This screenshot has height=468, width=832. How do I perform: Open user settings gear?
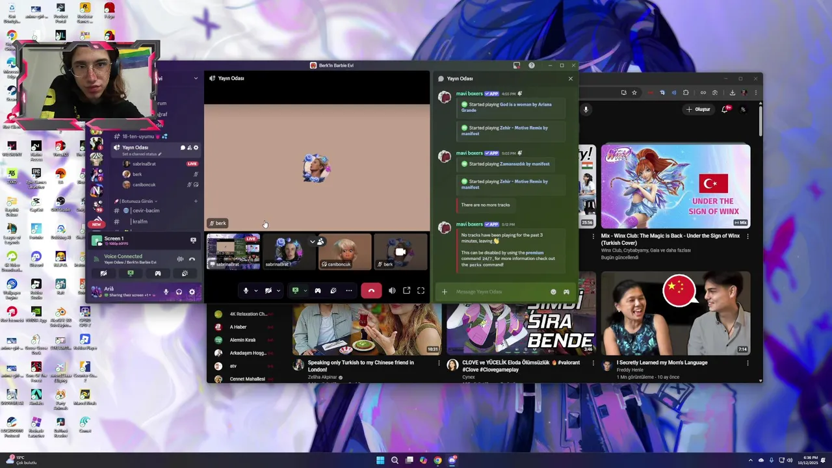click(192, 292)
